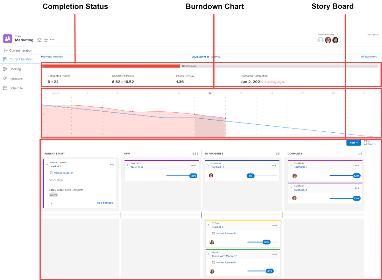Click the plus icon under Market A story
Screen dimensions: 382x280
pyautogui.click(x=52, y=203)
